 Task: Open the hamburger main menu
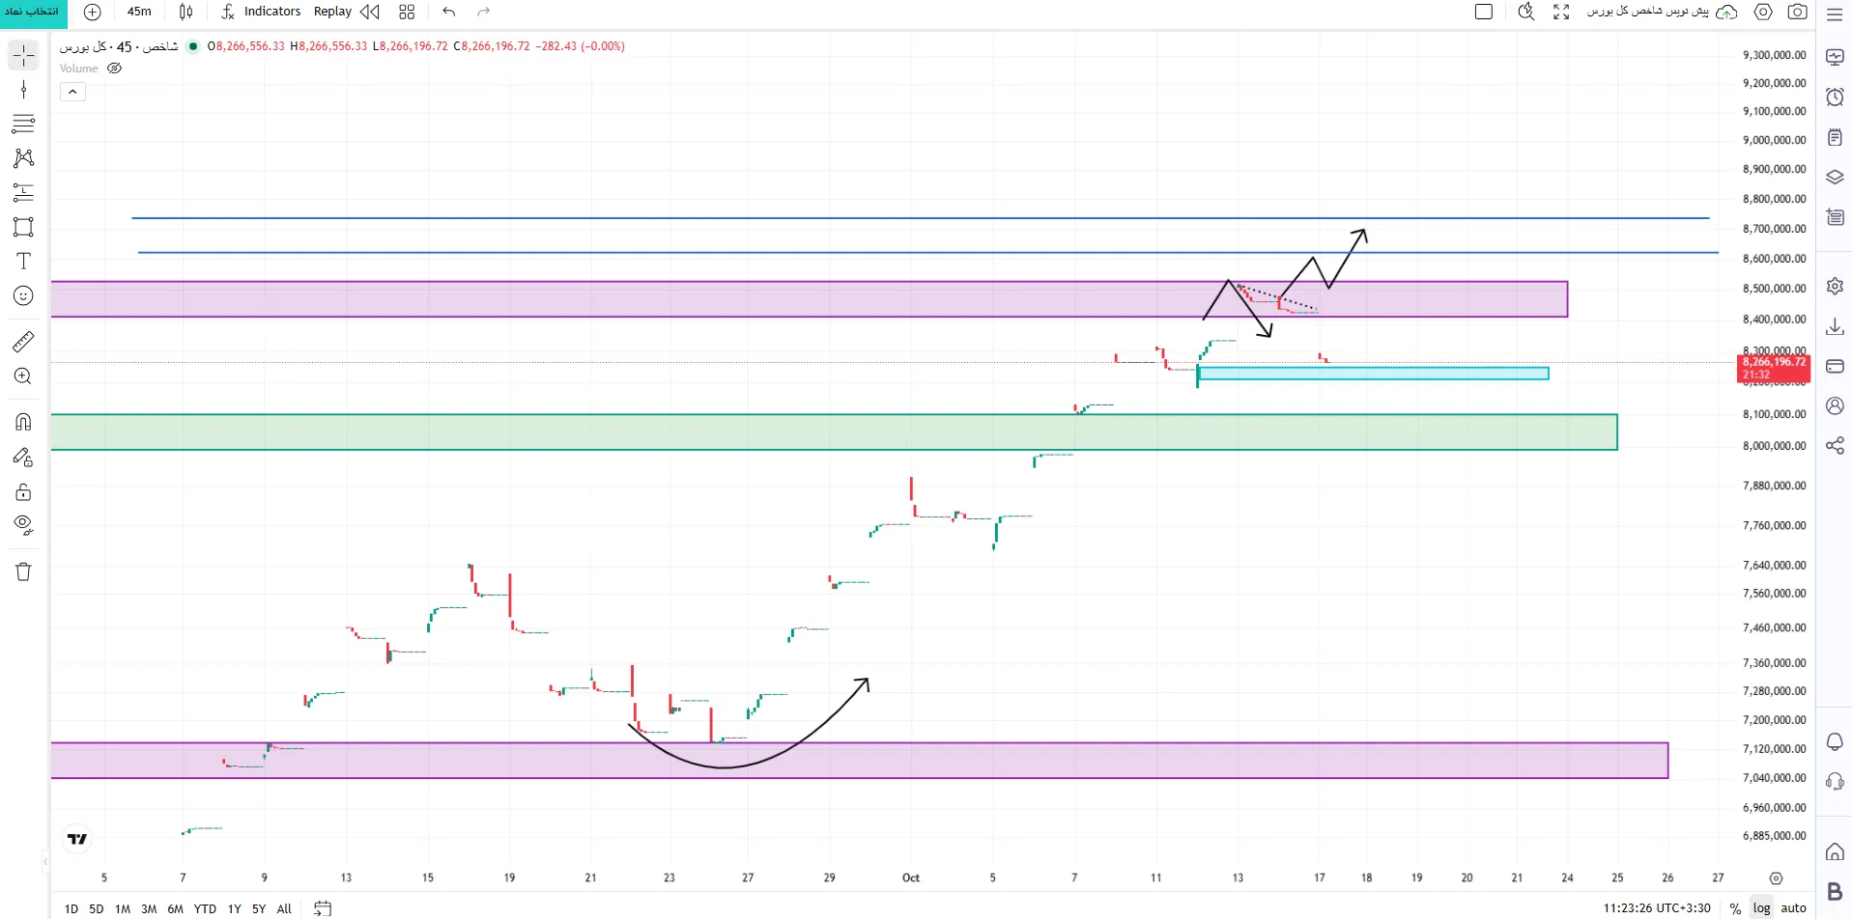[x=1835, y=14]
